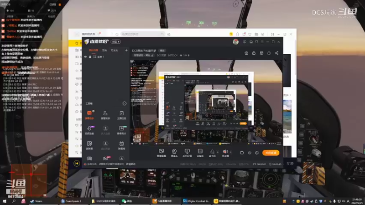The height and width of the screenshot is (205, 365).
Task: Click the modify button beside stream title
Action: click(162, 51)
